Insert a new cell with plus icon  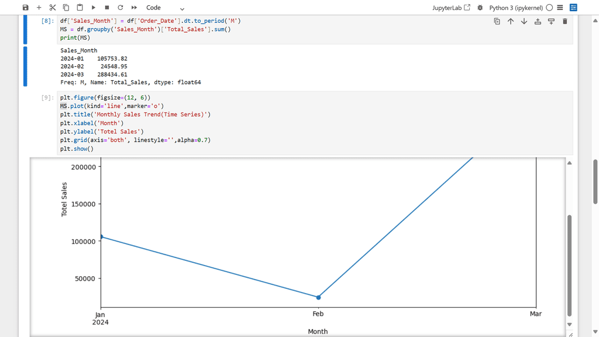point(39,8)
